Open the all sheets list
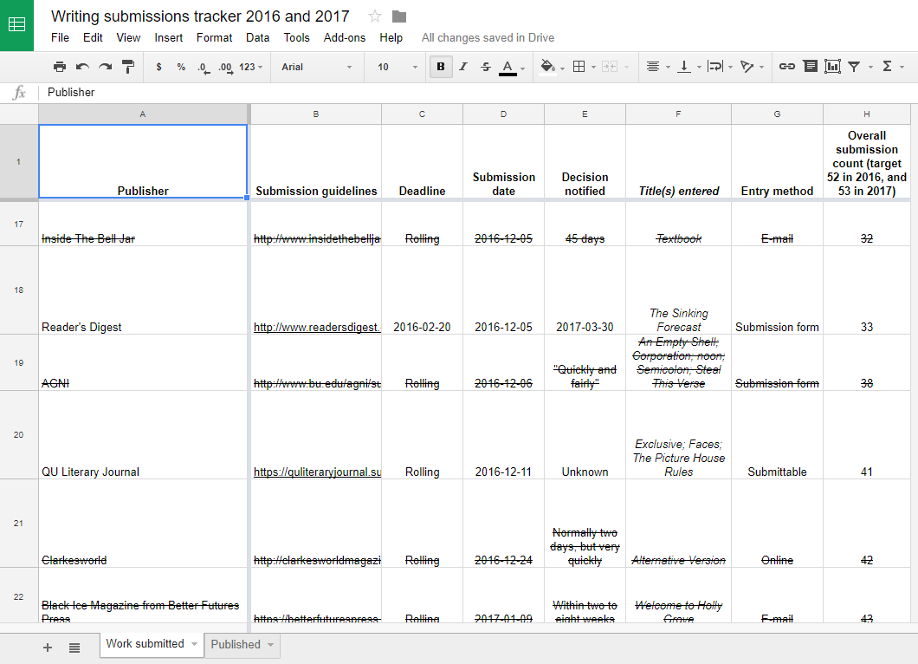The image size is (918, 664). 74,648
